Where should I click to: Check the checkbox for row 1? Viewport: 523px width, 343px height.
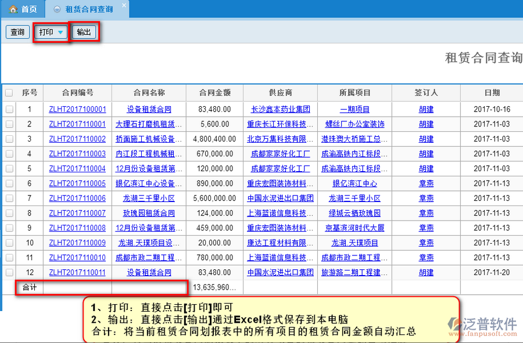(9, 109)
